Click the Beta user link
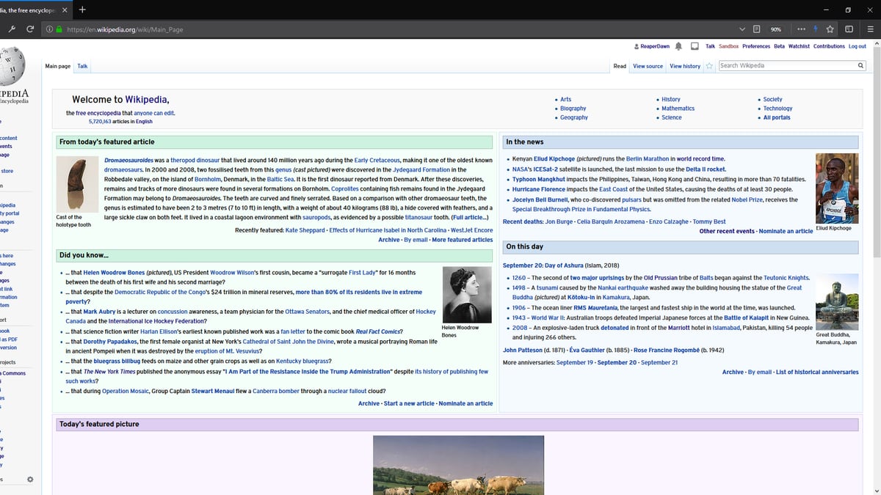This screenshot has height=495, width=881. (779, 46)
